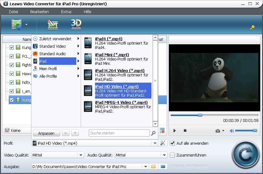Image resolution: width=263 pixels, height=174 pixels.
Task: Choose iPad MPEG-4 Video (*.mp4) profile
Action: point(121,102)
